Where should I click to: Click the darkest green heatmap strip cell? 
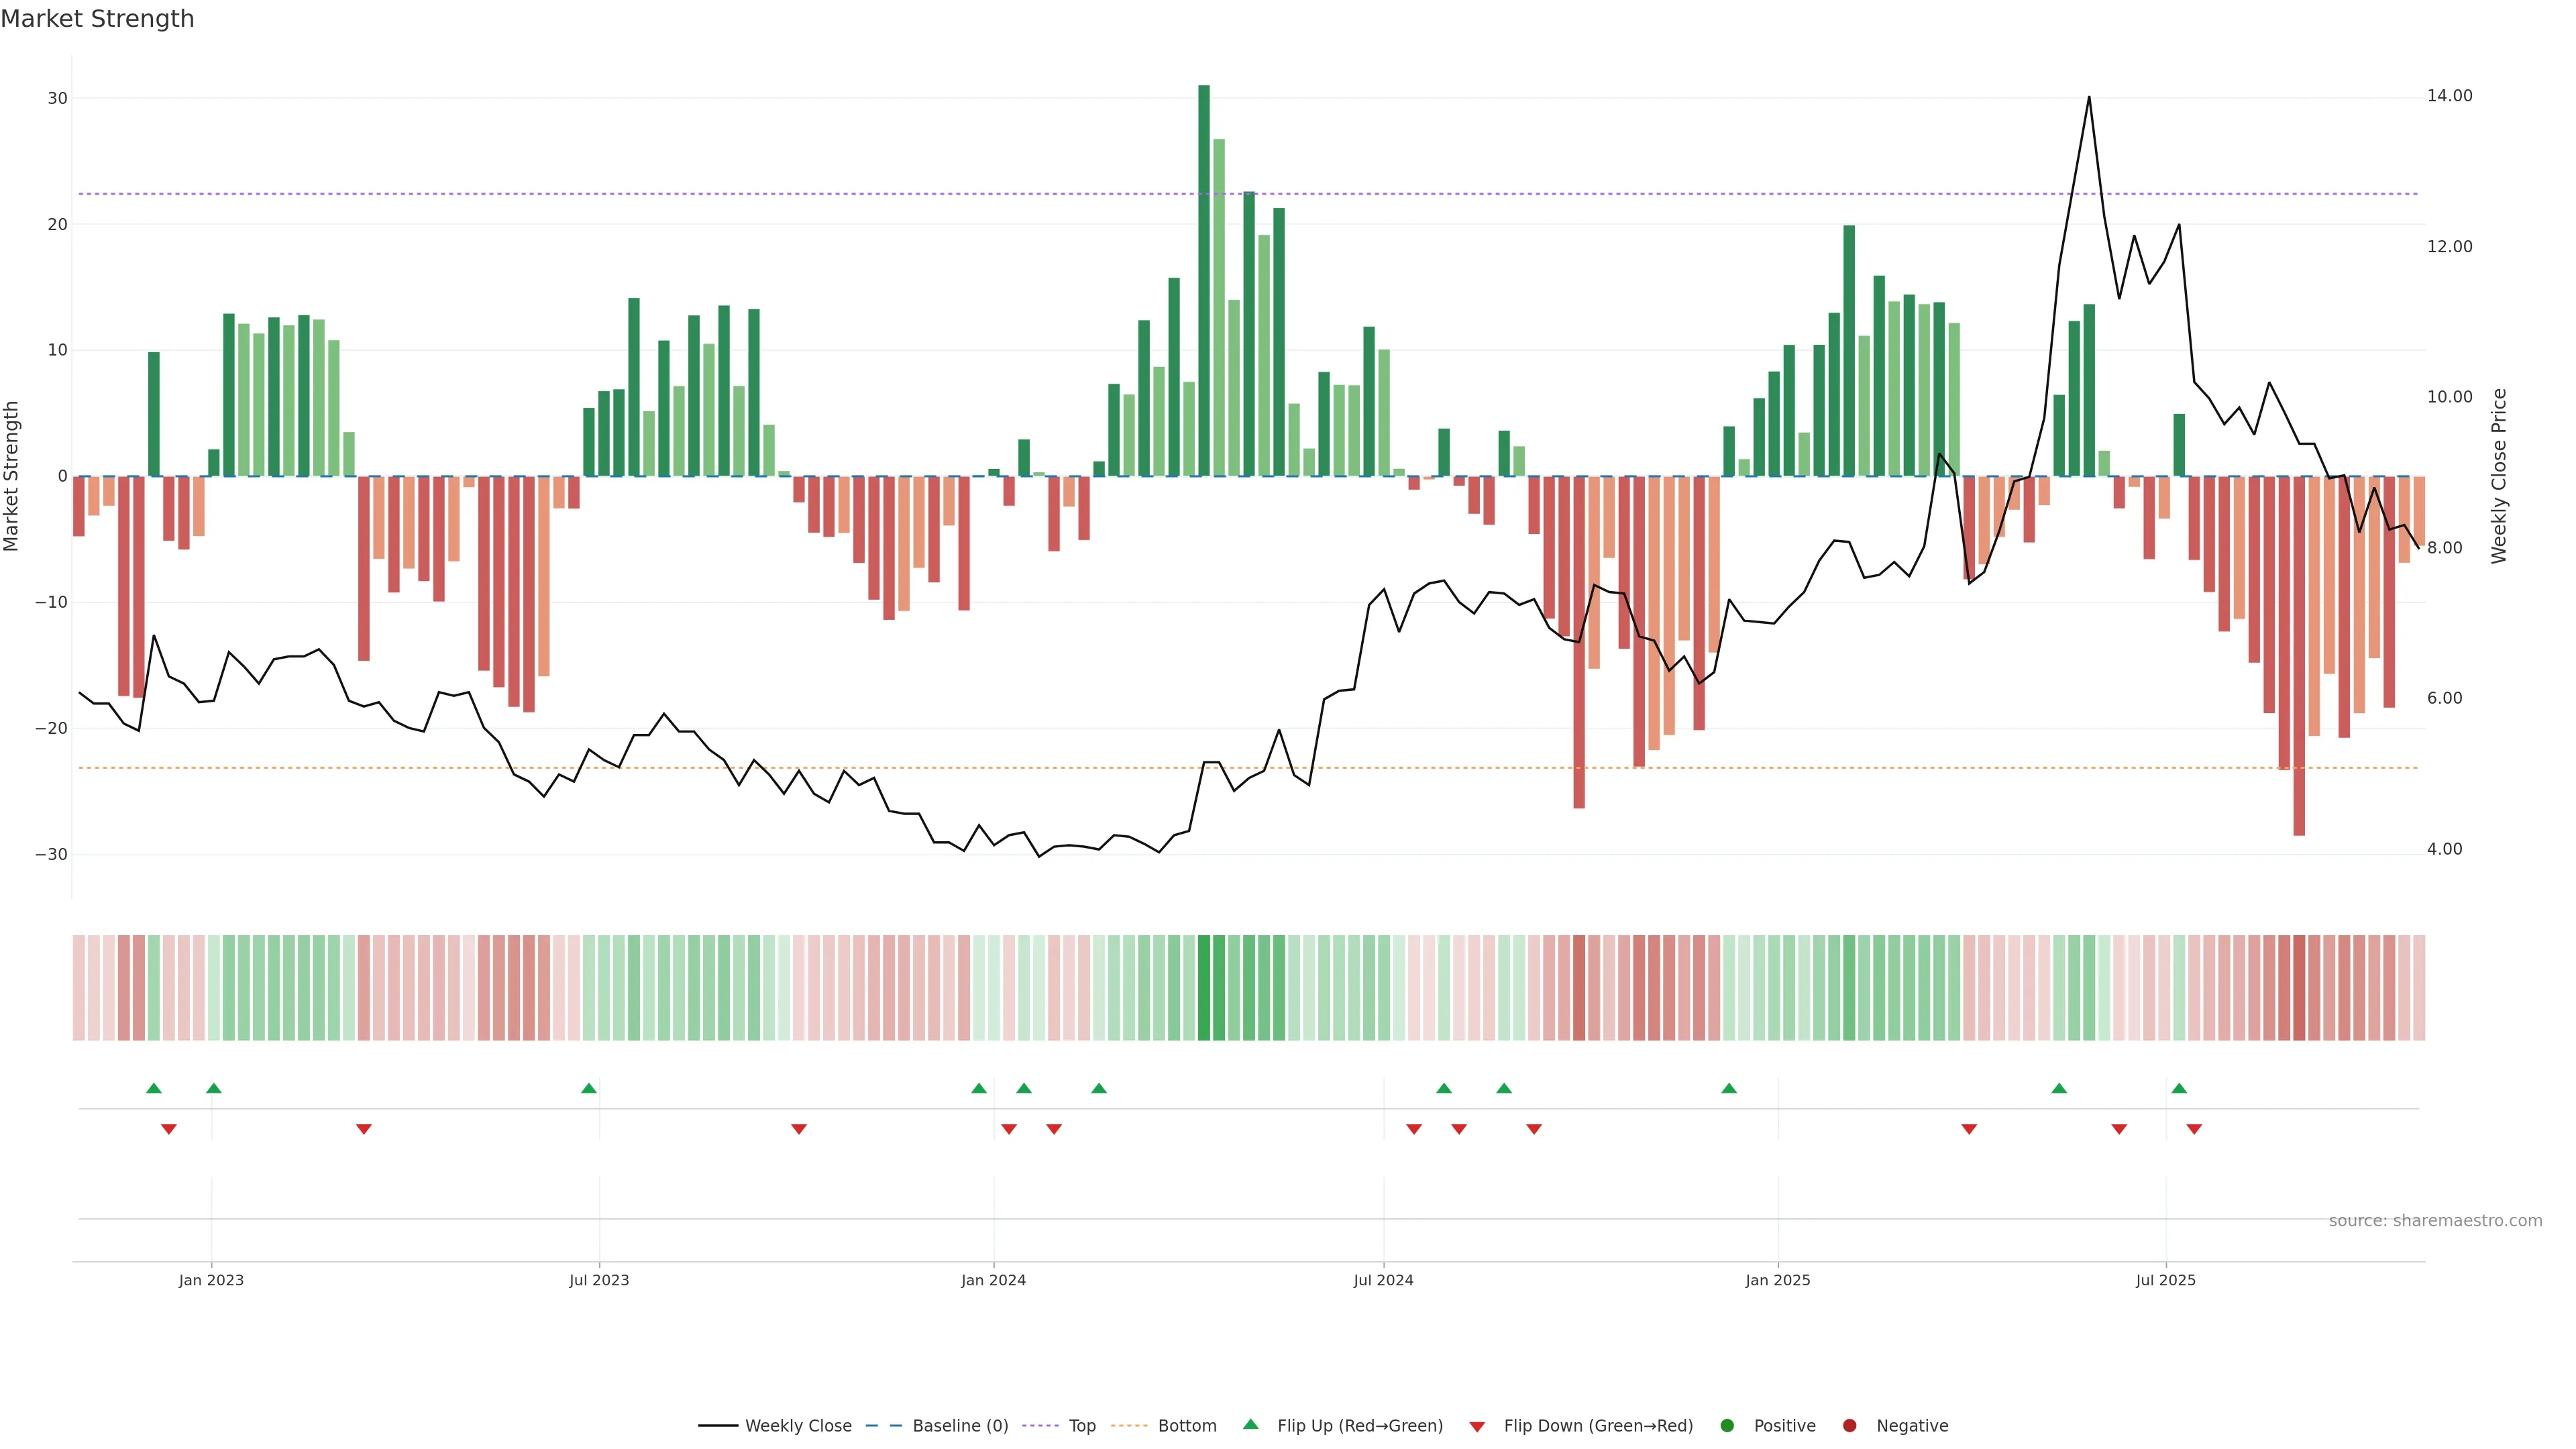(1204, 988)
